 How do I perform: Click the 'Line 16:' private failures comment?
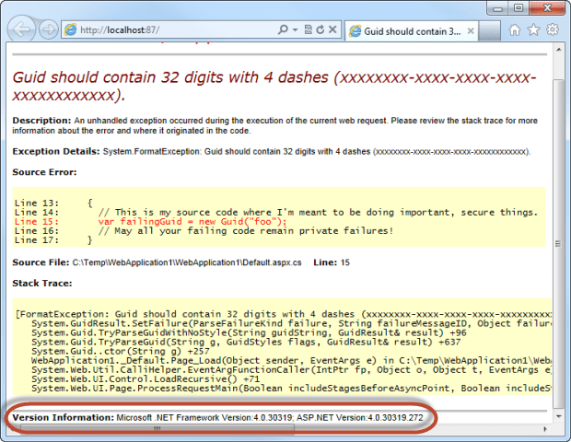tap(204, 231)
